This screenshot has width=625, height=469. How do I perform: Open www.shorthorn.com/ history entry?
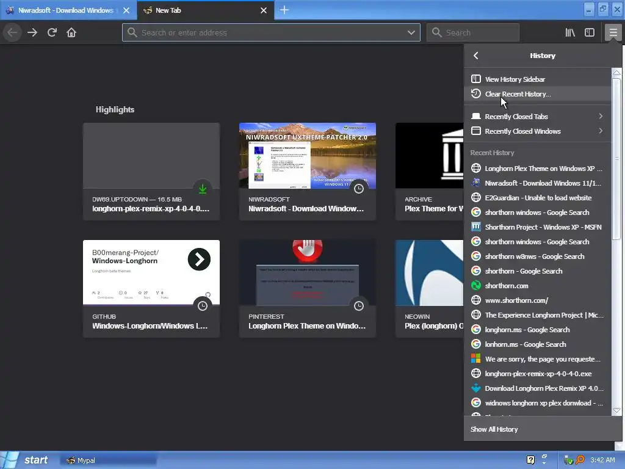538,300
